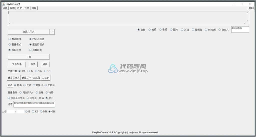This screenshot has width=256, height=137.
Task: Select 长名 filter option
Action: 27,85
